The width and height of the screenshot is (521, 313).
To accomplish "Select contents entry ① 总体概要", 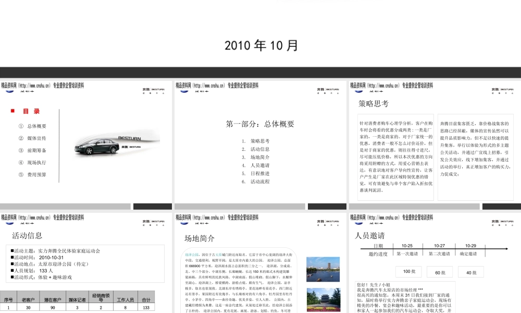I will [x=32, y=126].
